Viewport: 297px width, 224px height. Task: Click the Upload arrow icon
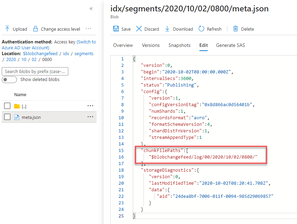click(7, 29)
